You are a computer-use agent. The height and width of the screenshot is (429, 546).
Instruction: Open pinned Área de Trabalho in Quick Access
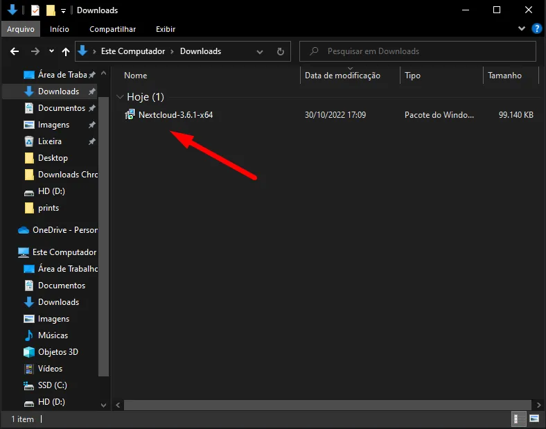(62, 75)
